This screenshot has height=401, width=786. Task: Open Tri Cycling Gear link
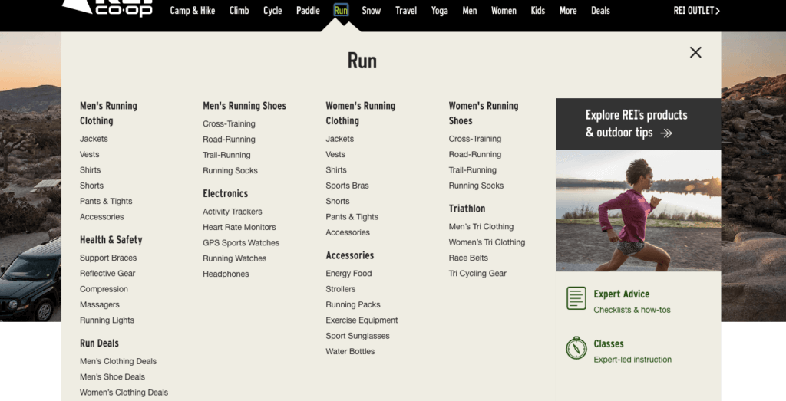pyautogui.click(x=477, y=273)
